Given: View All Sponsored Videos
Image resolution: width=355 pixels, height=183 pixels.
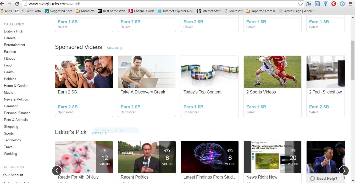Looking at the screenshot, I should point(114,48).
